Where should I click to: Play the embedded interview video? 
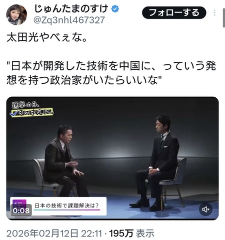[112, 158]
